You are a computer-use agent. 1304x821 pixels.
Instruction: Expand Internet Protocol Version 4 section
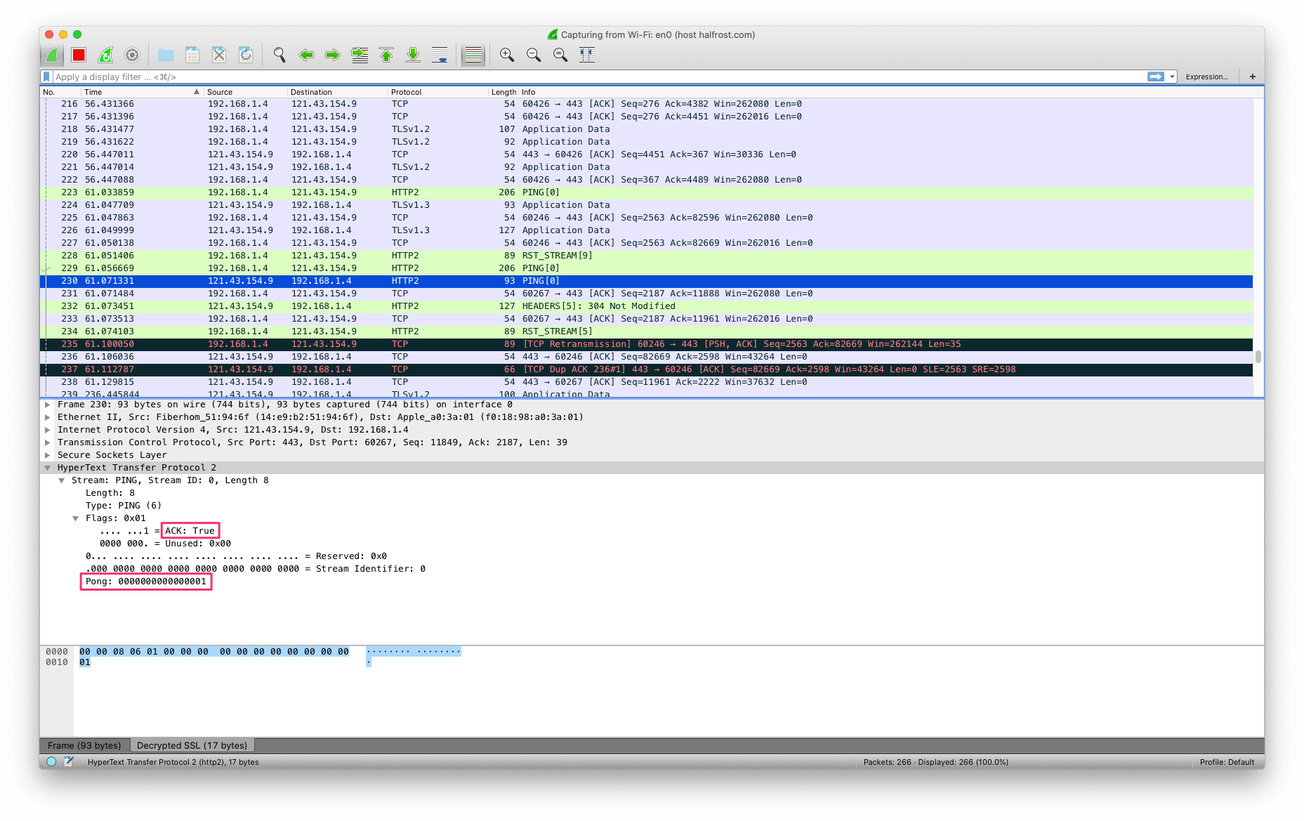tap(47, 430)
